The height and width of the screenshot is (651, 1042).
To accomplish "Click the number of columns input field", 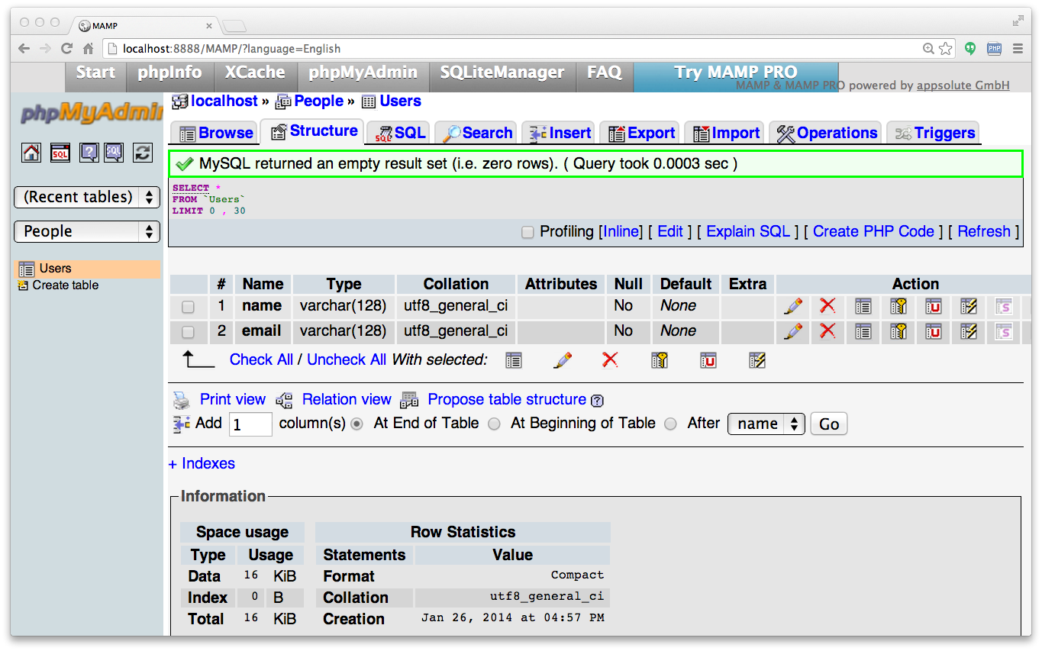I will pos(250,424).
